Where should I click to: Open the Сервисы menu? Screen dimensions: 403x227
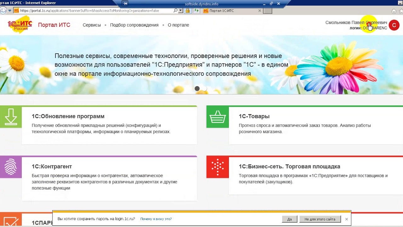[x=92, y=25]
